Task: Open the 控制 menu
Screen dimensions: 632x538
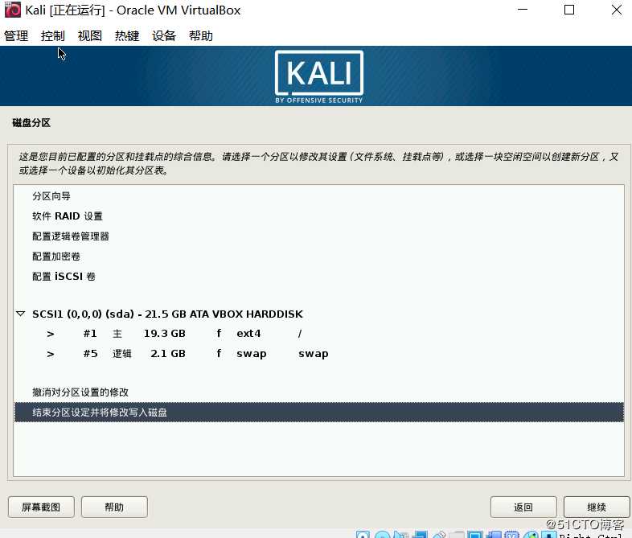Action: tap(53, 36)
